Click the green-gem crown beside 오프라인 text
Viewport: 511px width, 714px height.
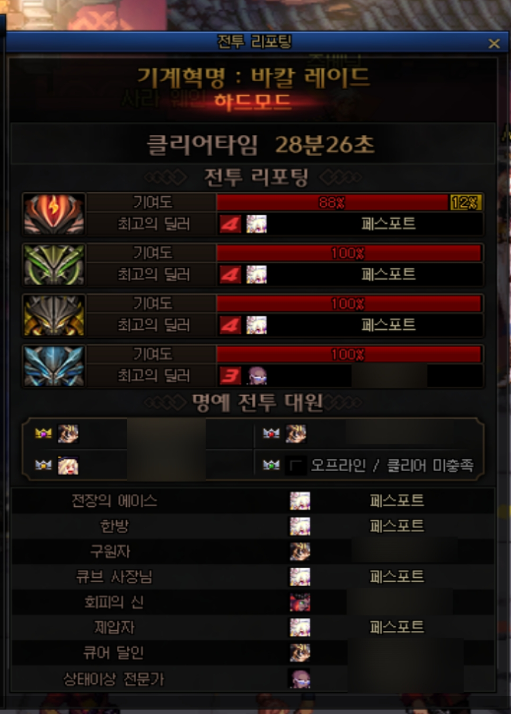(271, 465)
